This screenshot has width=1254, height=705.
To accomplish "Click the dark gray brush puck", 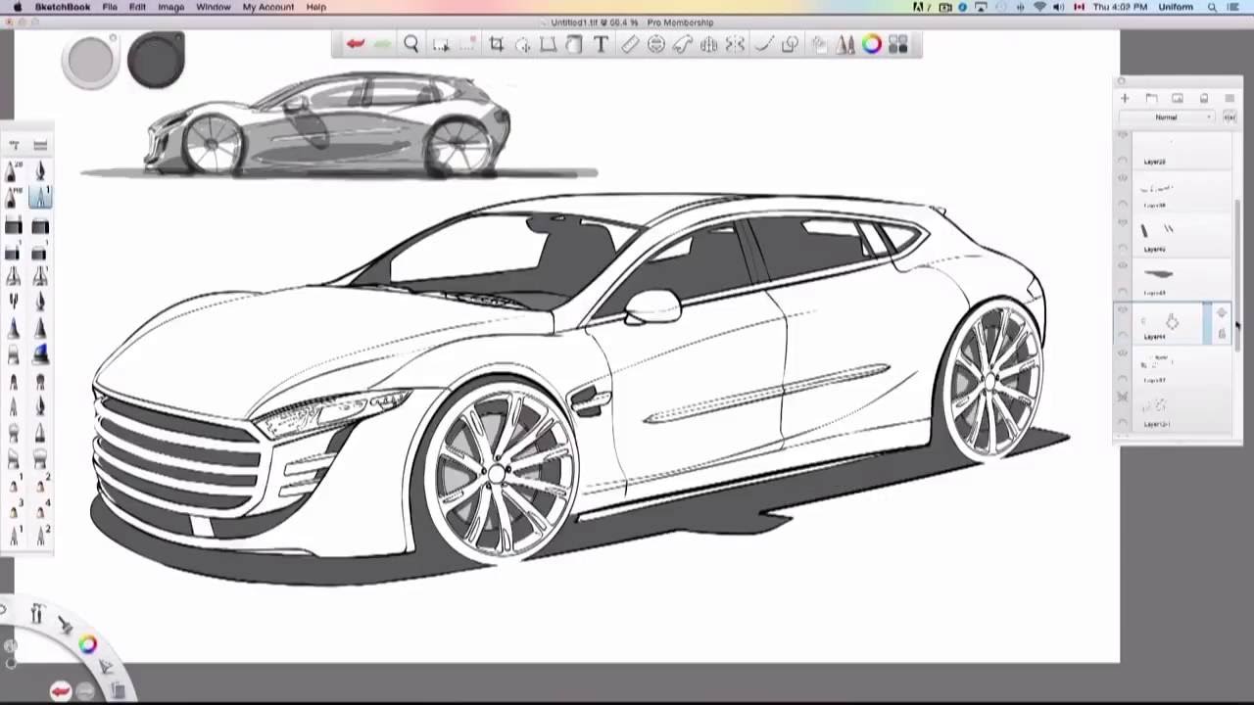I will pos(156,60).
